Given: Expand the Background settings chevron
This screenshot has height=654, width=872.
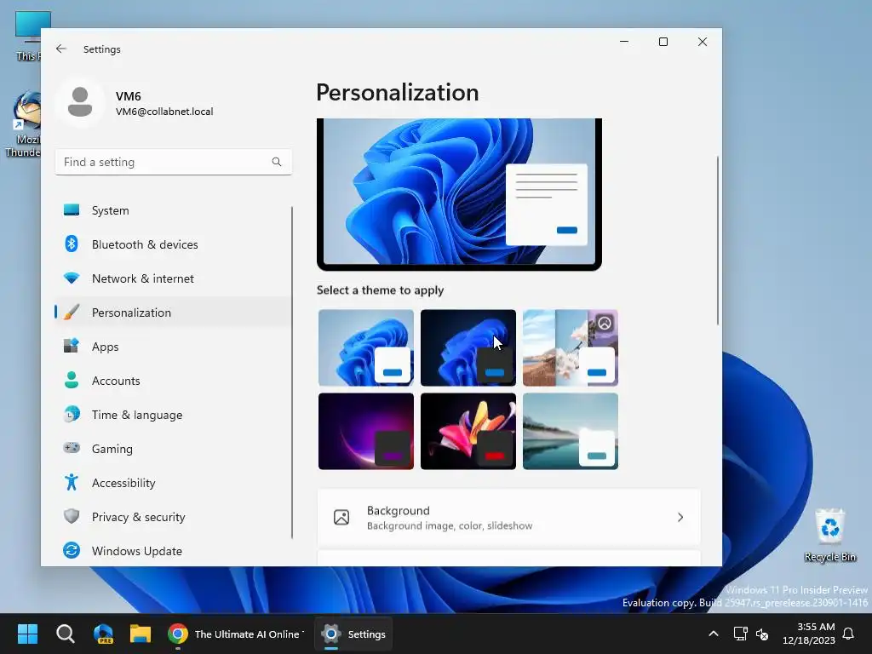Looking at the screenshot, I should pos(680,517).
